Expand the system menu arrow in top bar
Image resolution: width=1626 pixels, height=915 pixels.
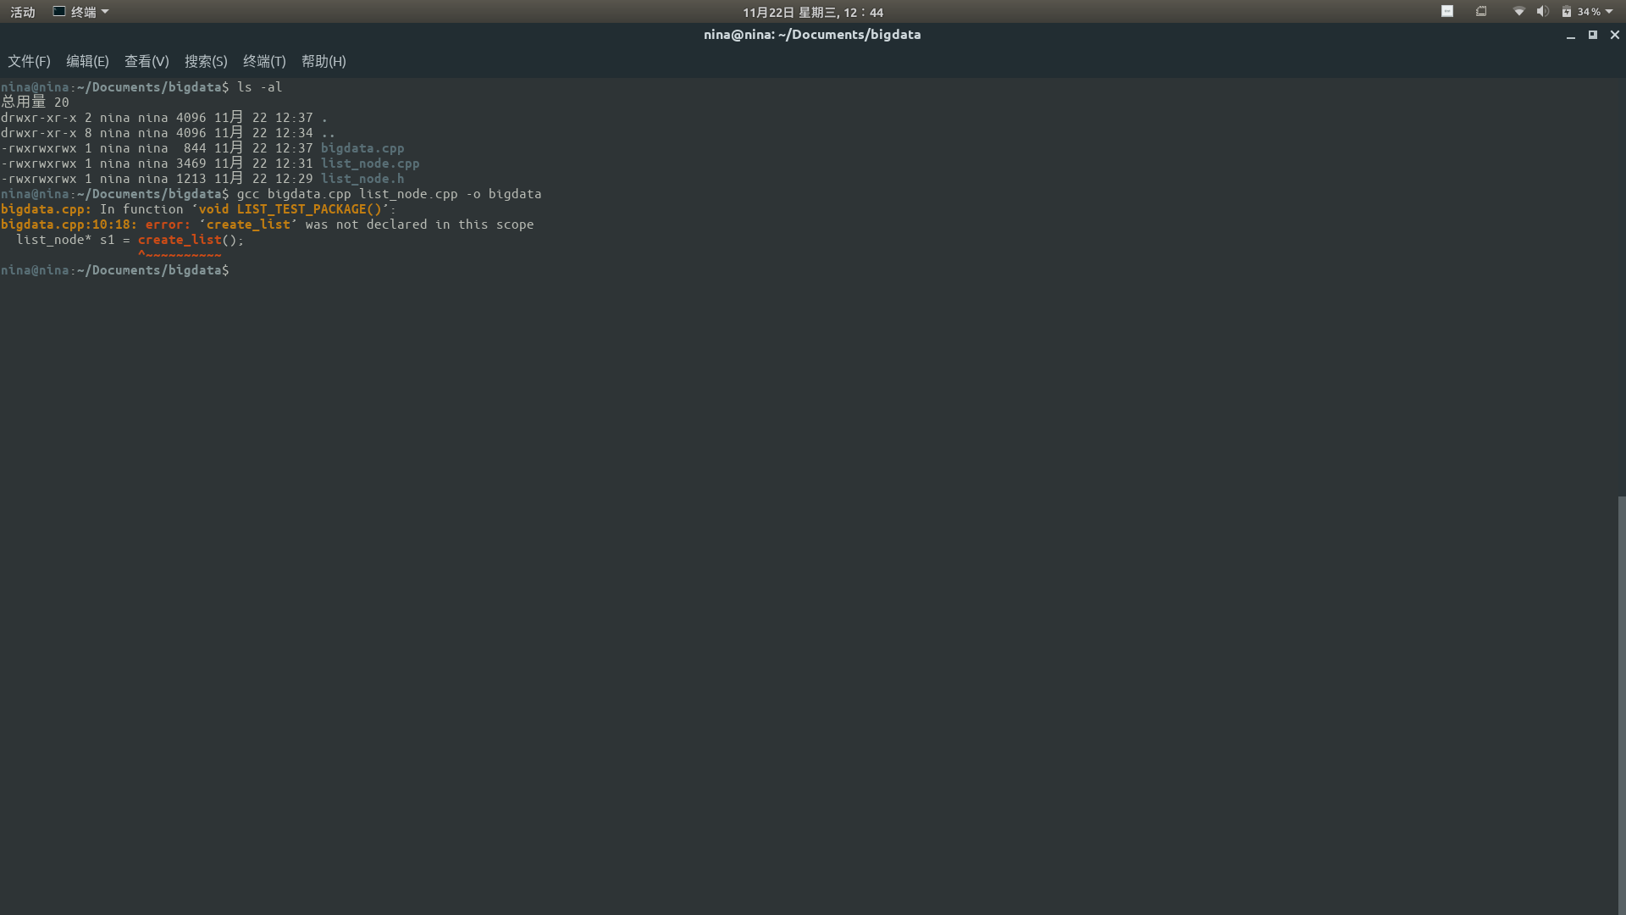(1609, 12)
